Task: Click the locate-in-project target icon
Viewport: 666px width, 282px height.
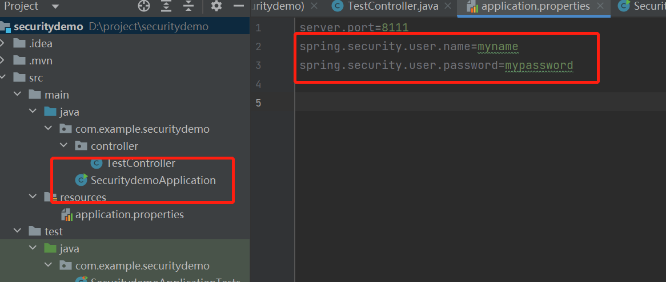Action: click(144, 6)
